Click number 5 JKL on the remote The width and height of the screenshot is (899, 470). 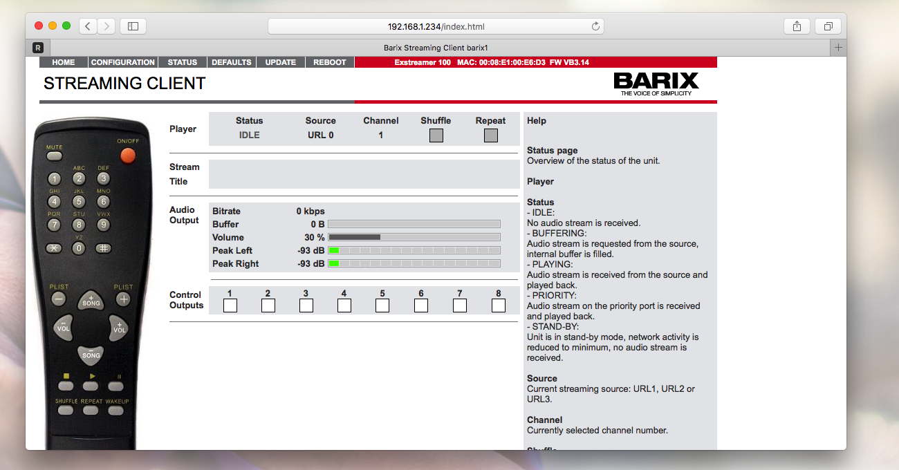pyautogui.click(x=79, y=202)
